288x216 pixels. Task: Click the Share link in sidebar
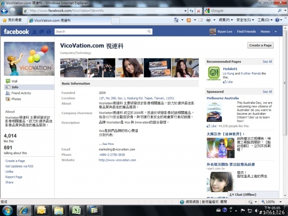9,182
